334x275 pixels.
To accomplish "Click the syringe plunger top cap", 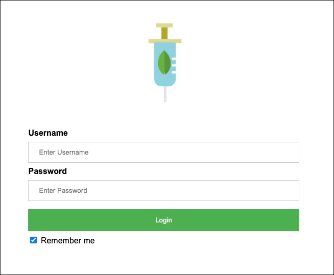I will click(x=164, y=25).
